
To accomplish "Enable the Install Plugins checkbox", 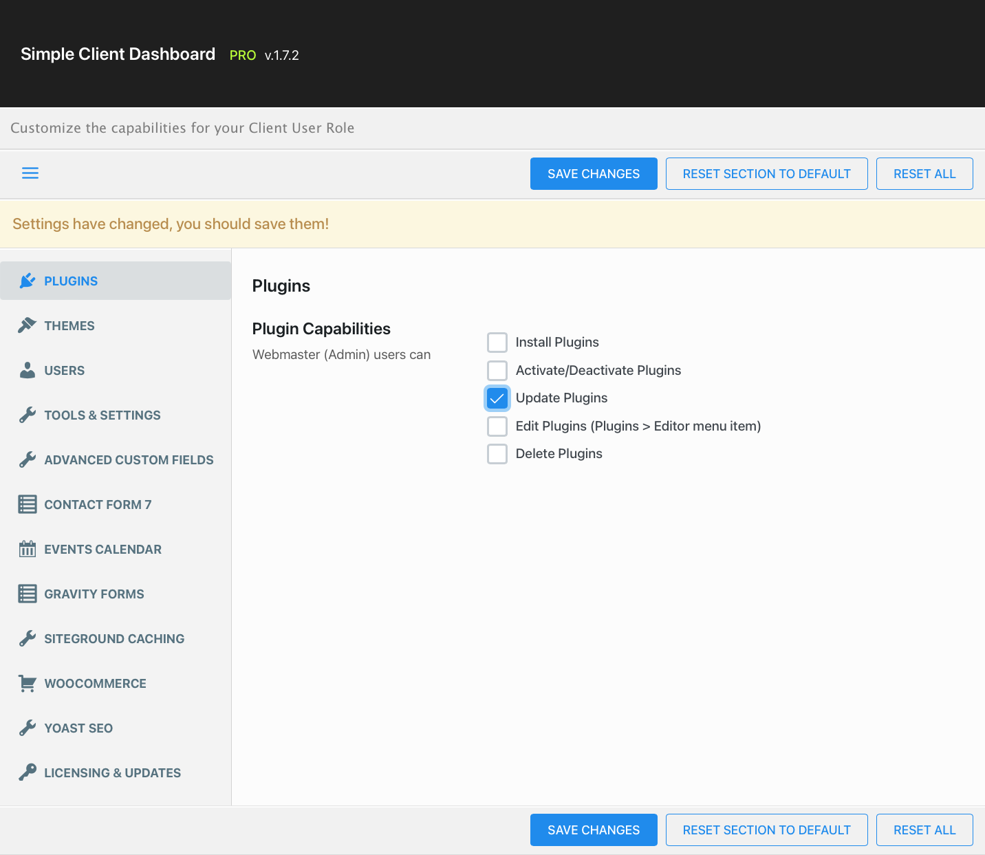I will click(x=497, y=342).
